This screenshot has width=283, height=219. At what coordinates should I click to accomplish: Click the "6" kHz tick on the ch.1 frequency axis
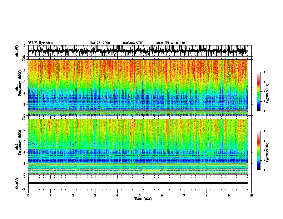[25, 82]
